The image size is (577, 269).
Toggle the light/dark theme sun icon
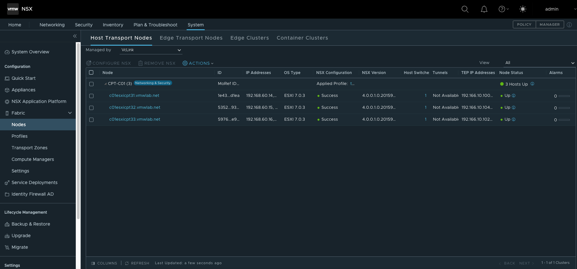coord(523,9)
